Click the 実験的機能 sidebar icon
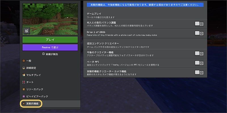Image resolution: width=227 pixels, height=113 pixels. (x=24, y=104)
